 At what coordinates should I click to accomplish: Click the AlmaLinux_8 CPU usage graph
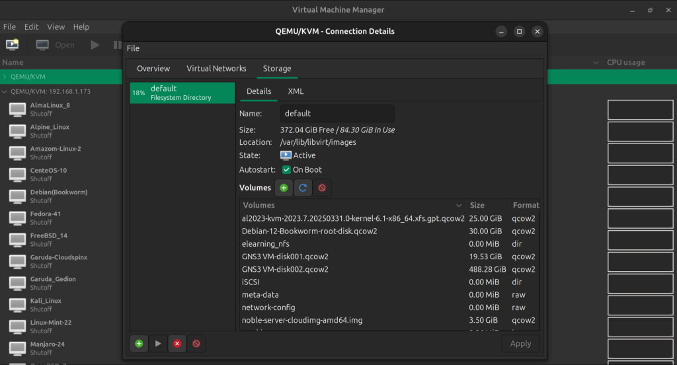(640, 110)
